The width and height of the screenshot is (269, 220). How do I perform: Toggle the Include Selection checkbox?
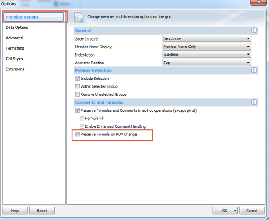[78, 79]
